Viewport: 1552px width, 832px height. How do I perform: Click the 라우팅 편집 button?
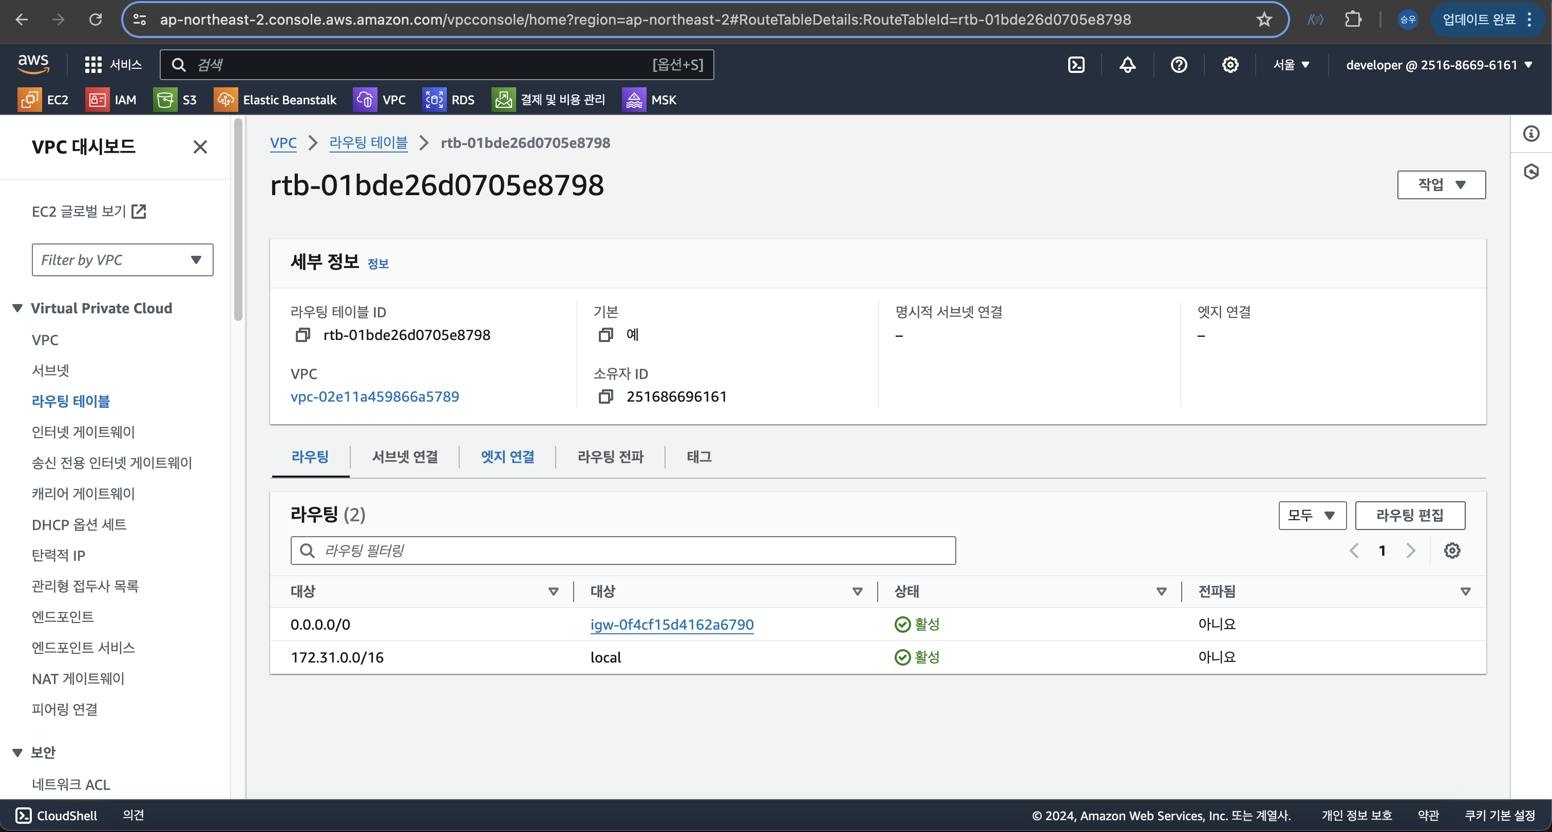coord(1409,515)
